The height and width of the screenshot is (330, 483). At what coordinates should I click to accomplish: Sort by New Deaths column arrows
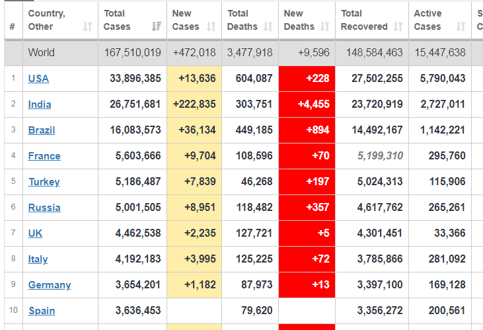tap(324, 26)
